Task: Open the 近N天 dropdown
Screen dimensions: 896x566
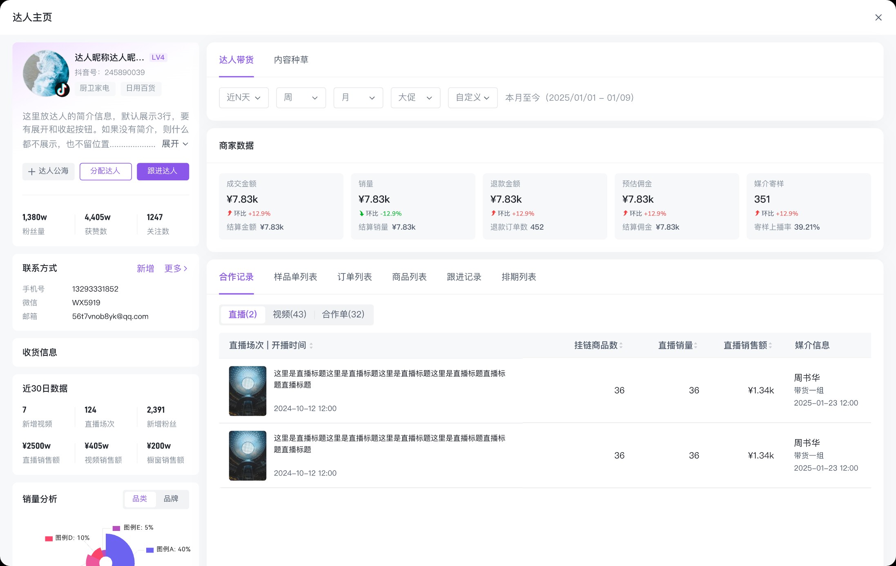Action: click(x=243, y=98)
